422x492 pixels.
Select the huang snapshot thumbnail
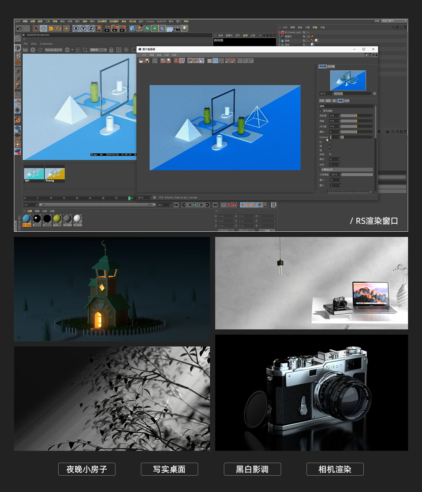point(55,174)
